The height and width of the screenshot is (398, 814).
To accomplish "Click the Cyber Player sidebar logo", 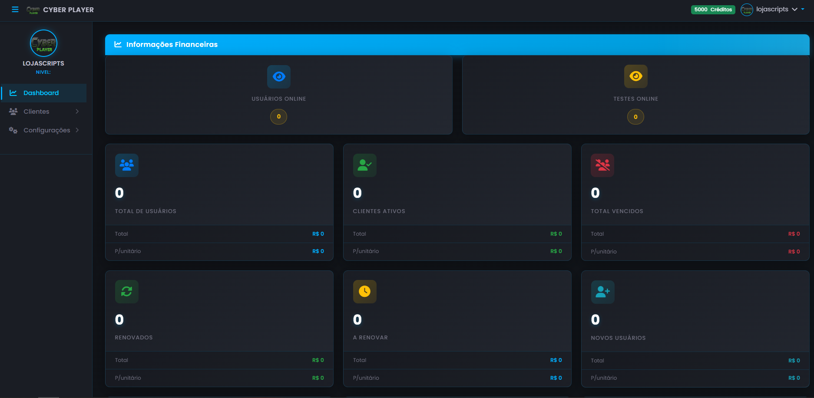I will click(43, 43).
